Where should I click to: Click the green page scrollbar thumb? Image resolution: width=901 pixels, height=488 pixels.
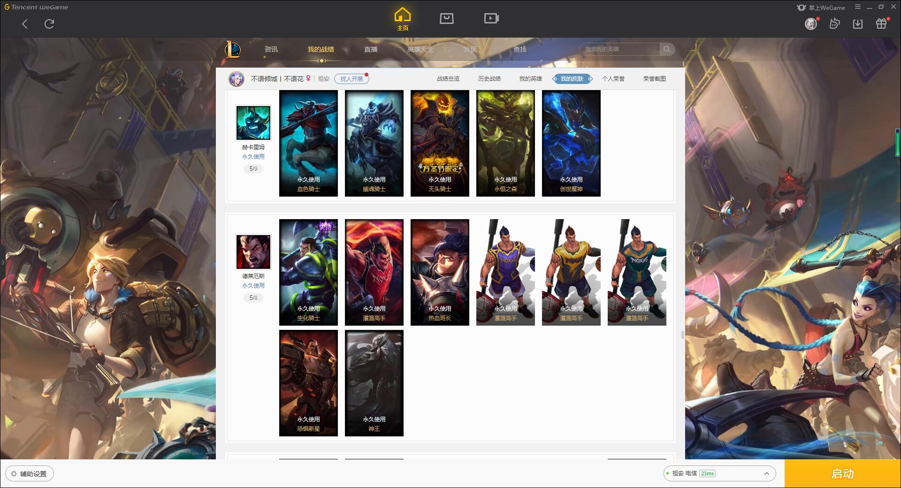898,143
